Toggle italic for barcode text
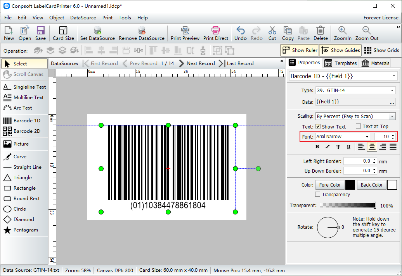 point(327,147)
